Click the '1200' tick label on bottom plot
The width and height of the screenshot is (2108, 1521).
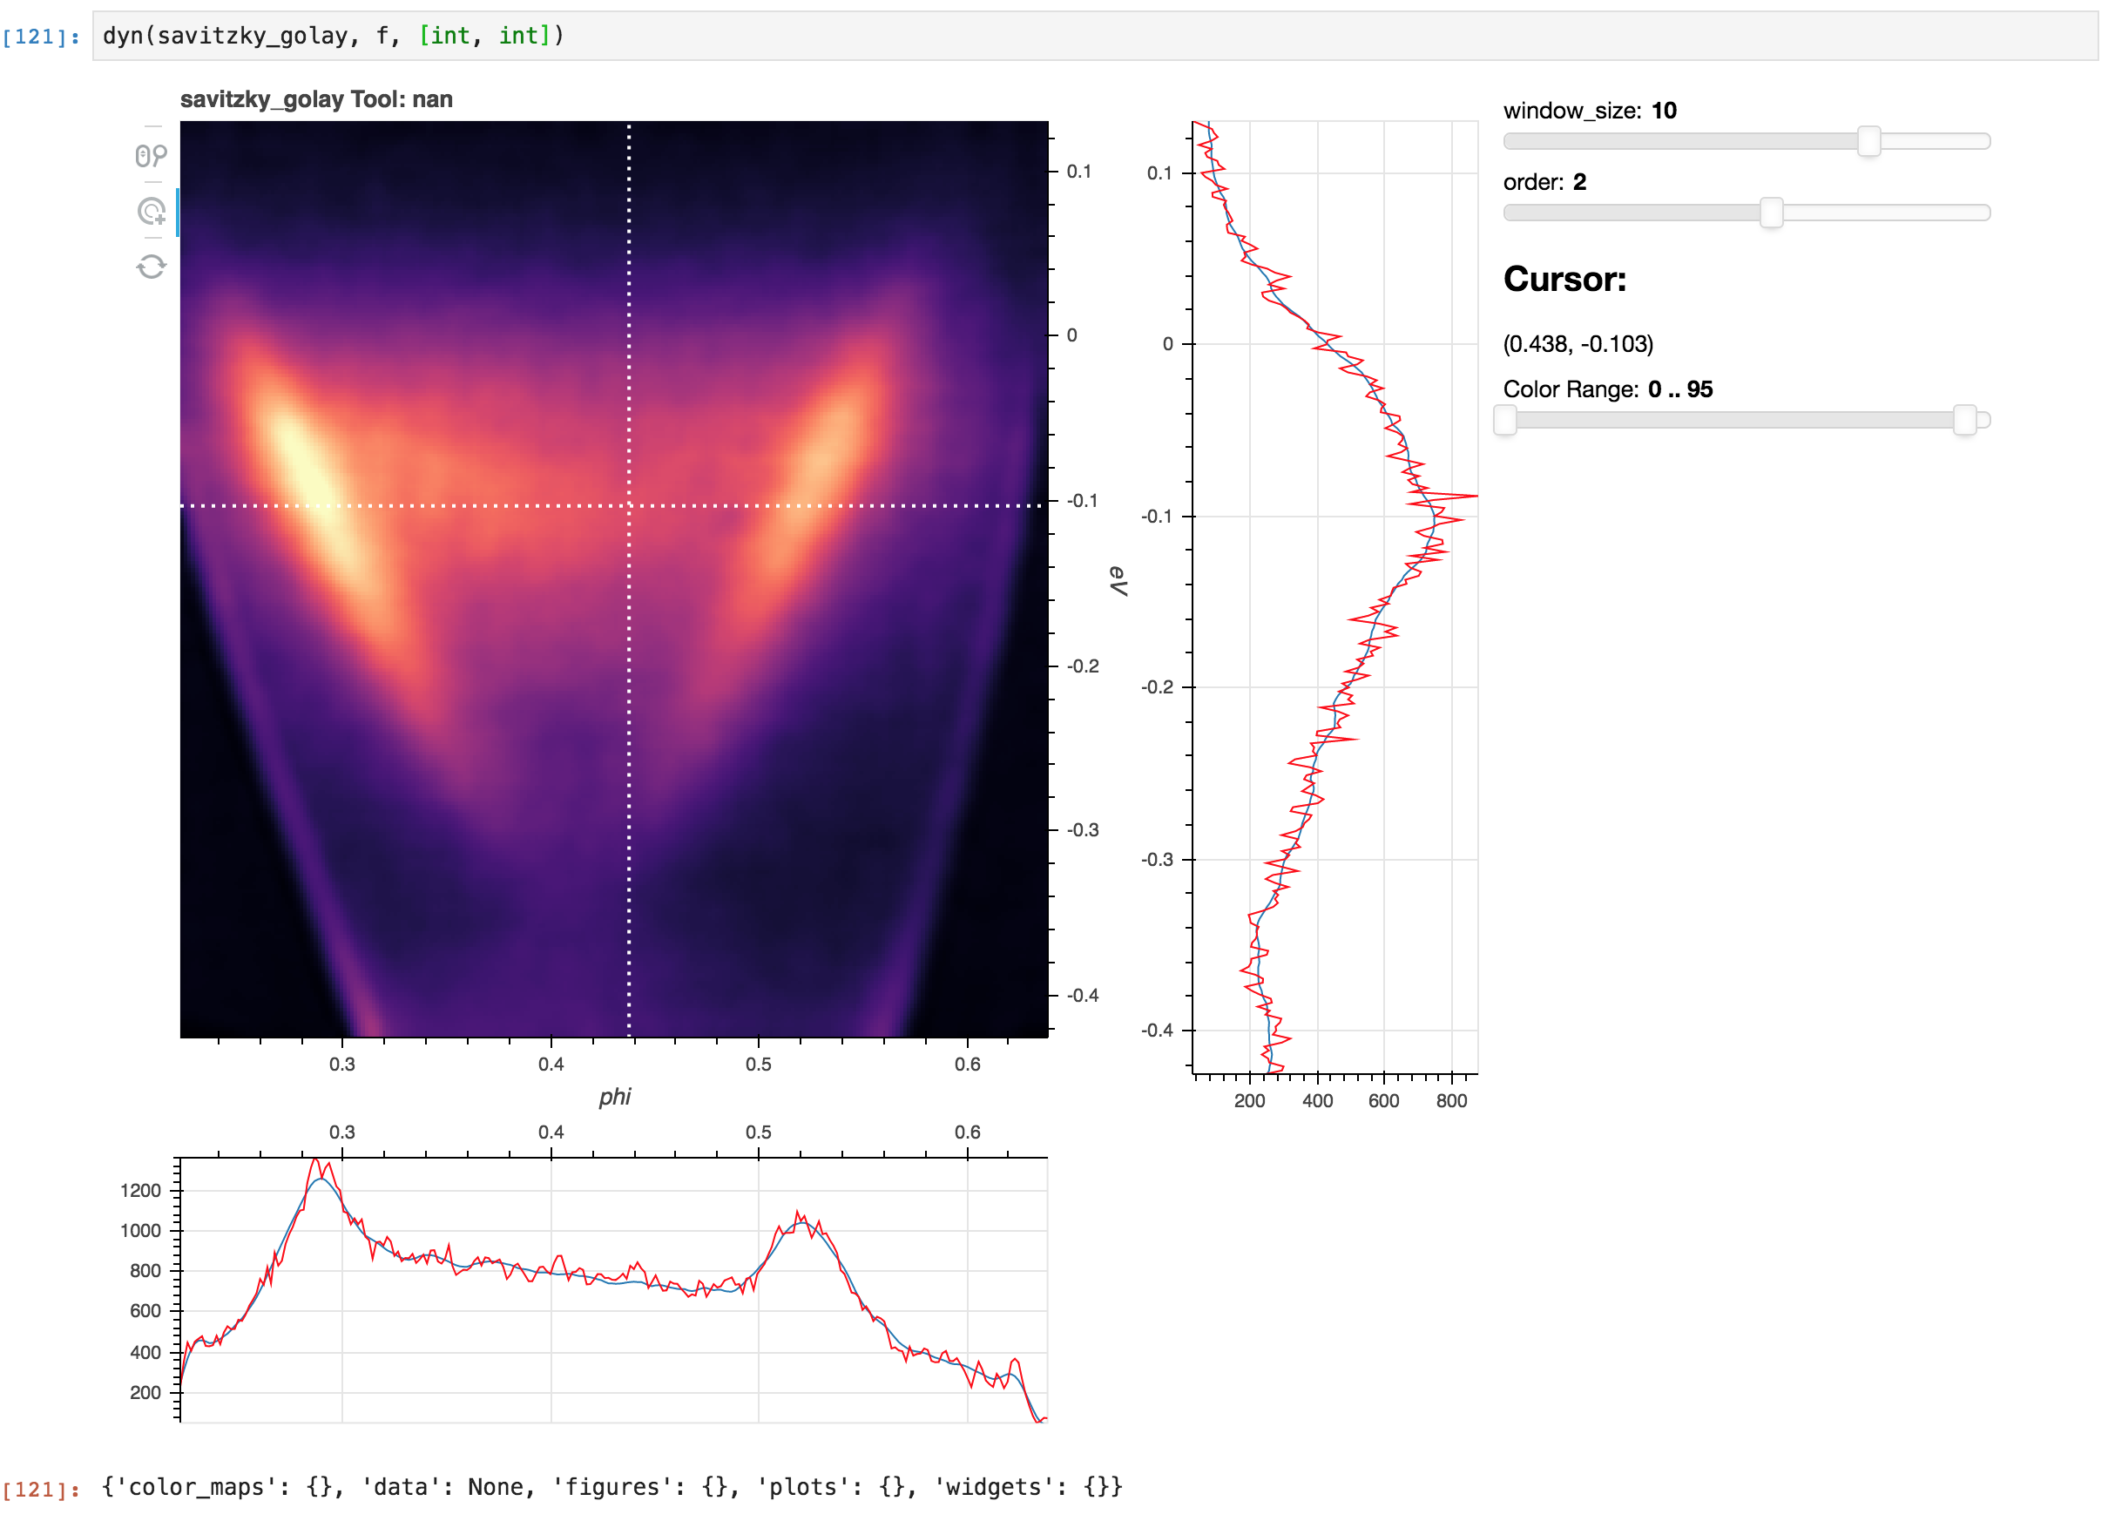(140, 1191)
